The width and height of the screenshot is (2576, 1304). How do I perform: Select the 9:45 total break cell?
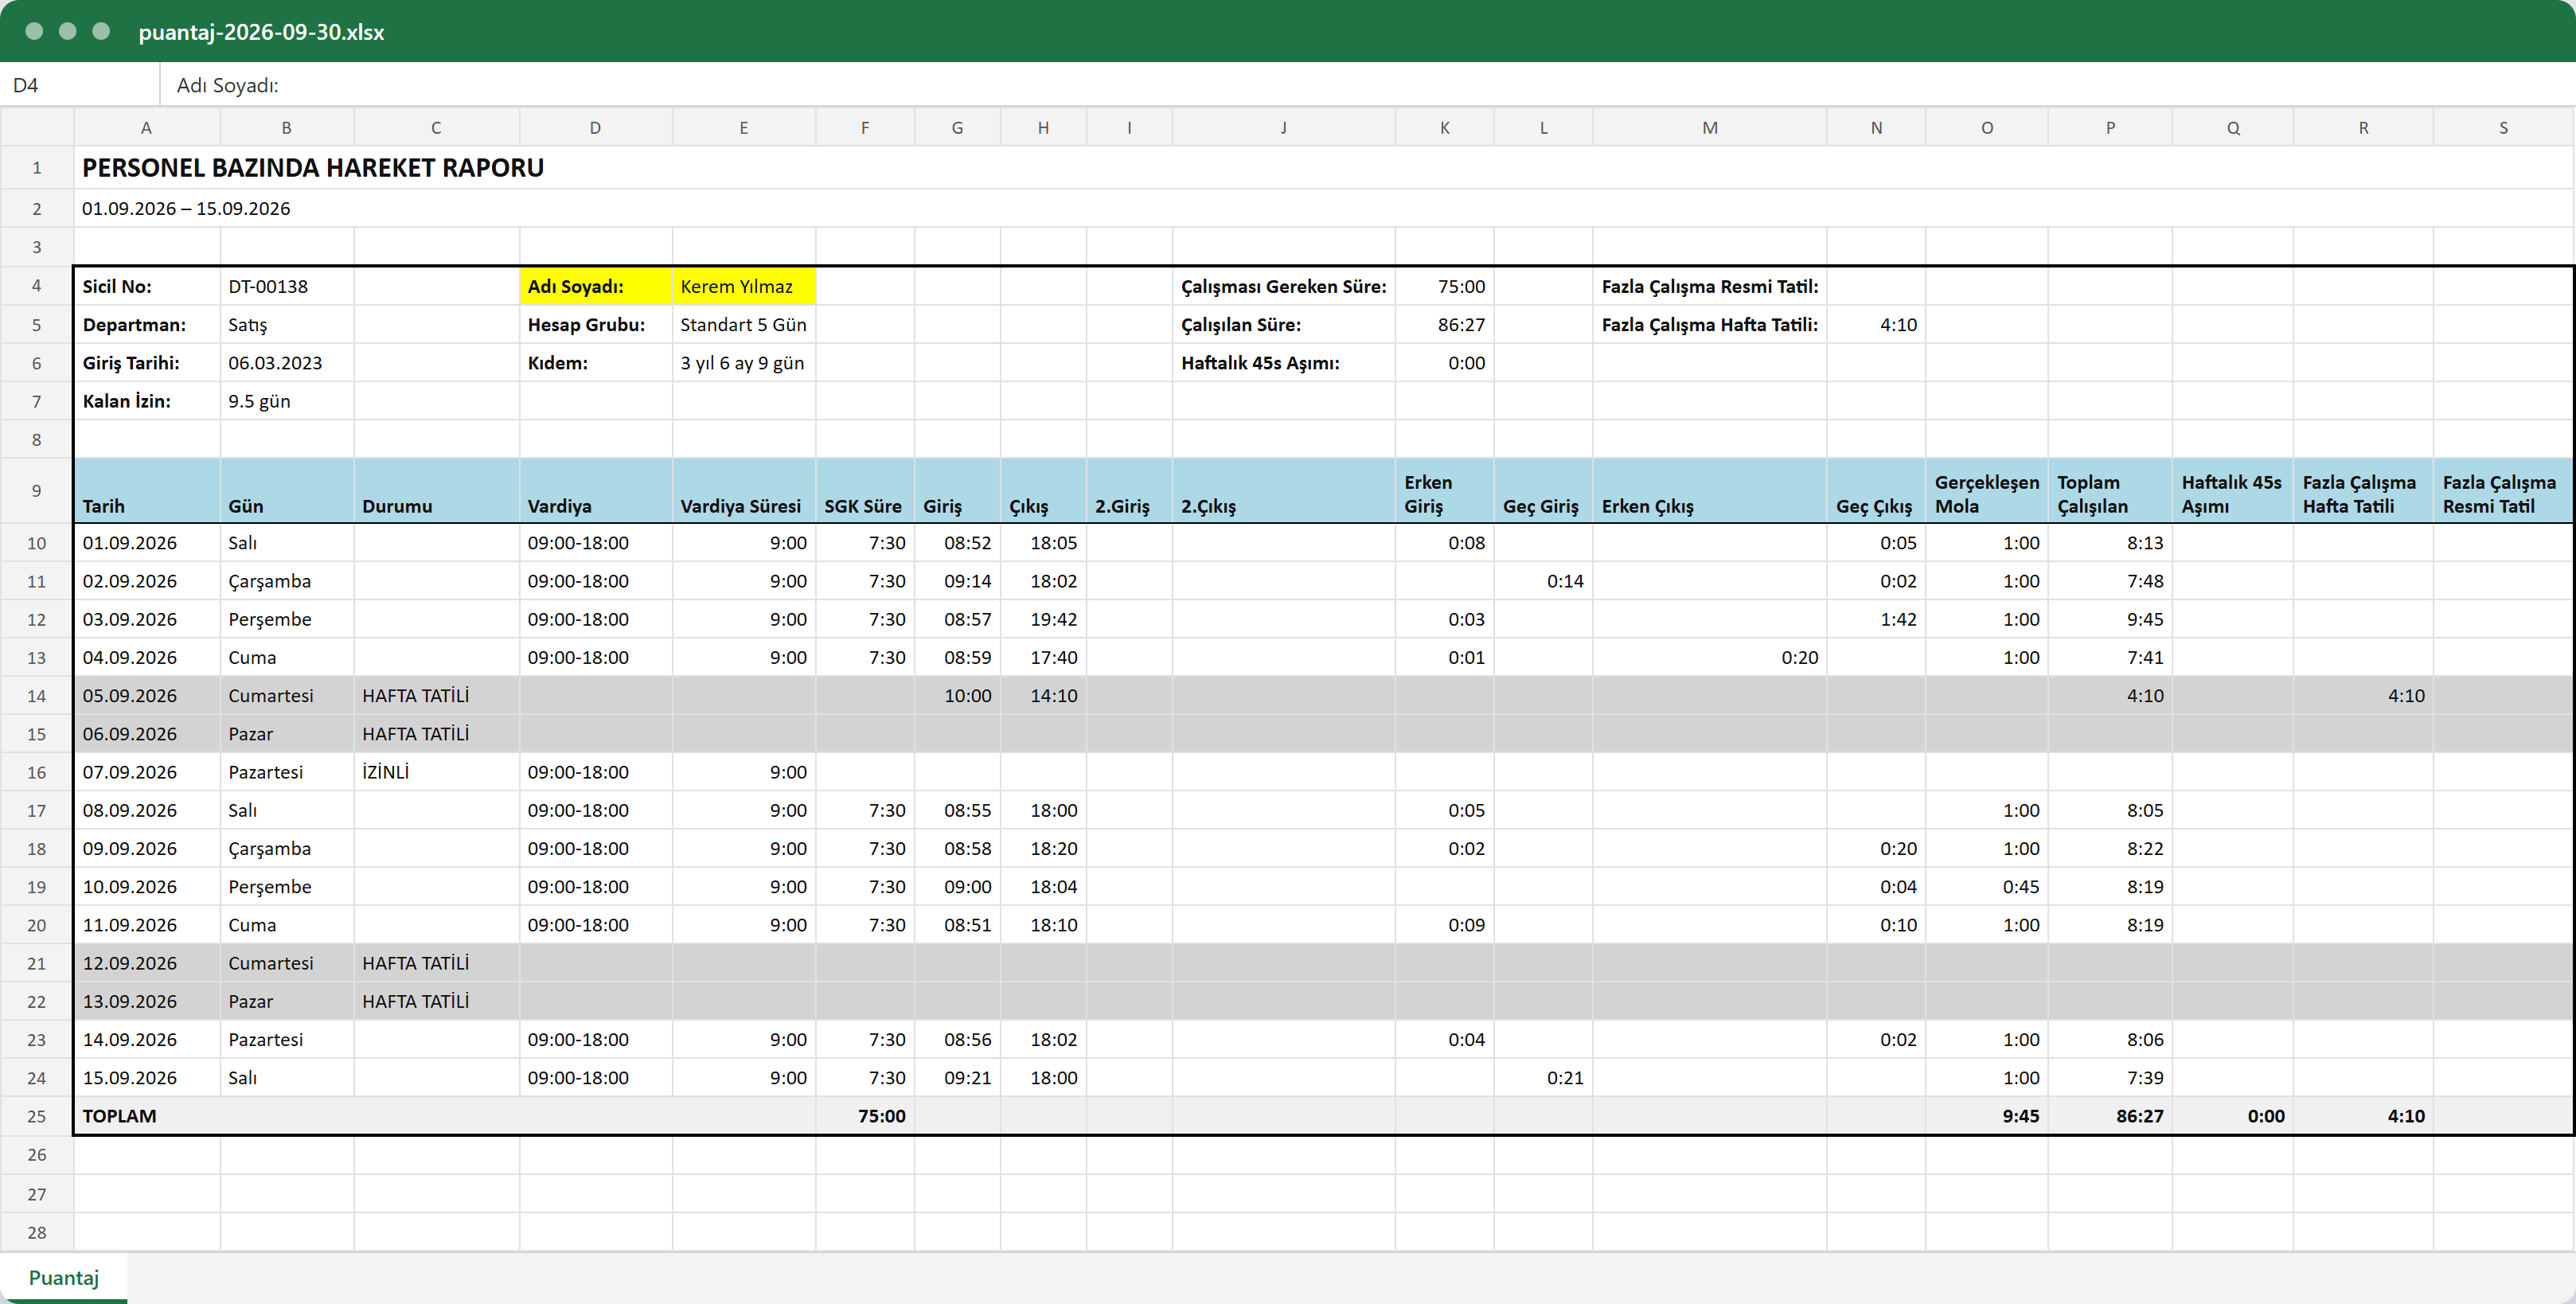1986,1116
